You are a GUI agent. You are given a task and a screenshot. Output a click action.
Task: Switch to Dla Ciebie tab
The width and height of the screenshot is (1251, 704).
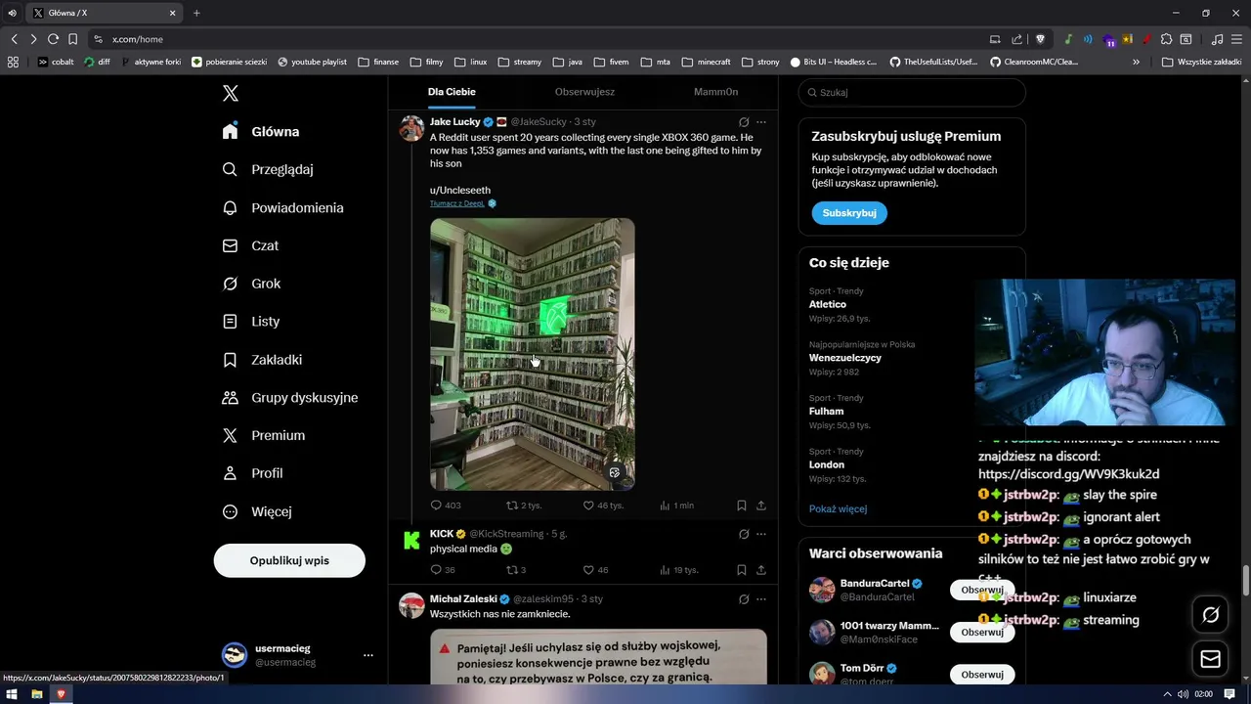click(x=452, y=92)
